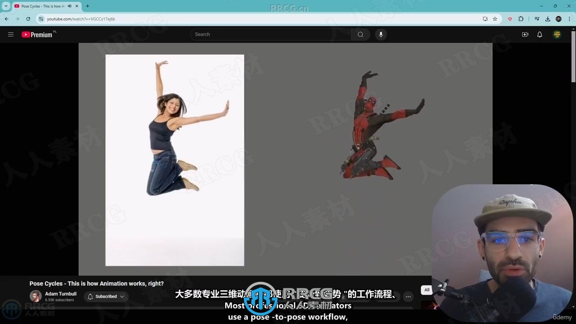The width and height of the screenshot is (576, 324).
Task: Open the red shield extension
Action: coord(510,19)
